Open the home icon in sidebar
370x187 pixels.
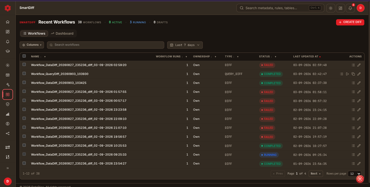coord(8,22)
